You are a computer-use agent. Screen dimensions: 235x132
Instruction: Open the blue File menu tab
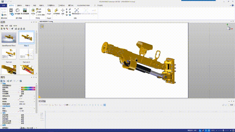click(x=3, y=5)
